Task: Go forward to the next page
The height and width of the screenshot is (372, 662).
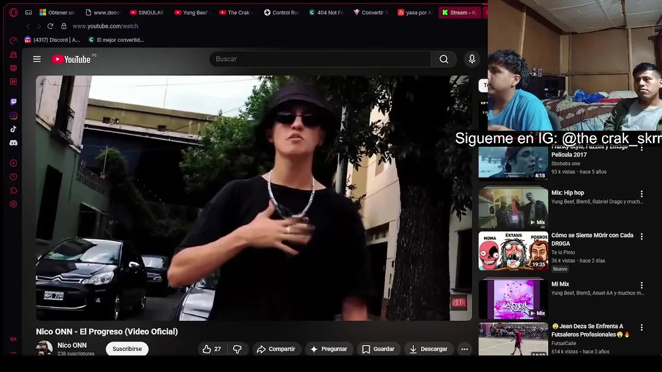Action: point(39,26)
